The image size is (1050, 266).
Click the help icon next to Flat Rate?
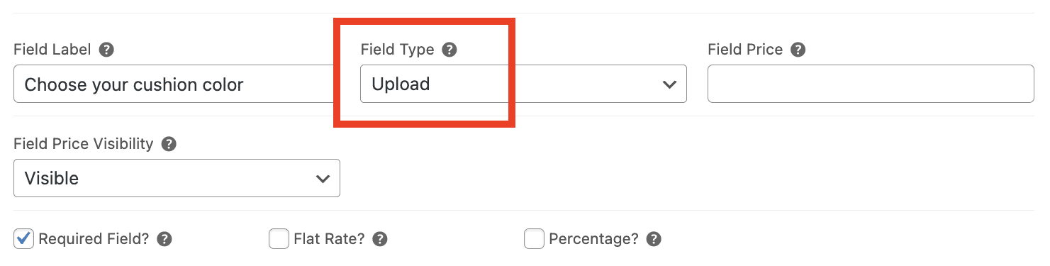[380, 239]
